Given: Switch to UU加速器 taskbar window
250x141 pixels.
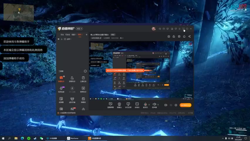Looking at the screenshot, I should (x=55, y=138).
